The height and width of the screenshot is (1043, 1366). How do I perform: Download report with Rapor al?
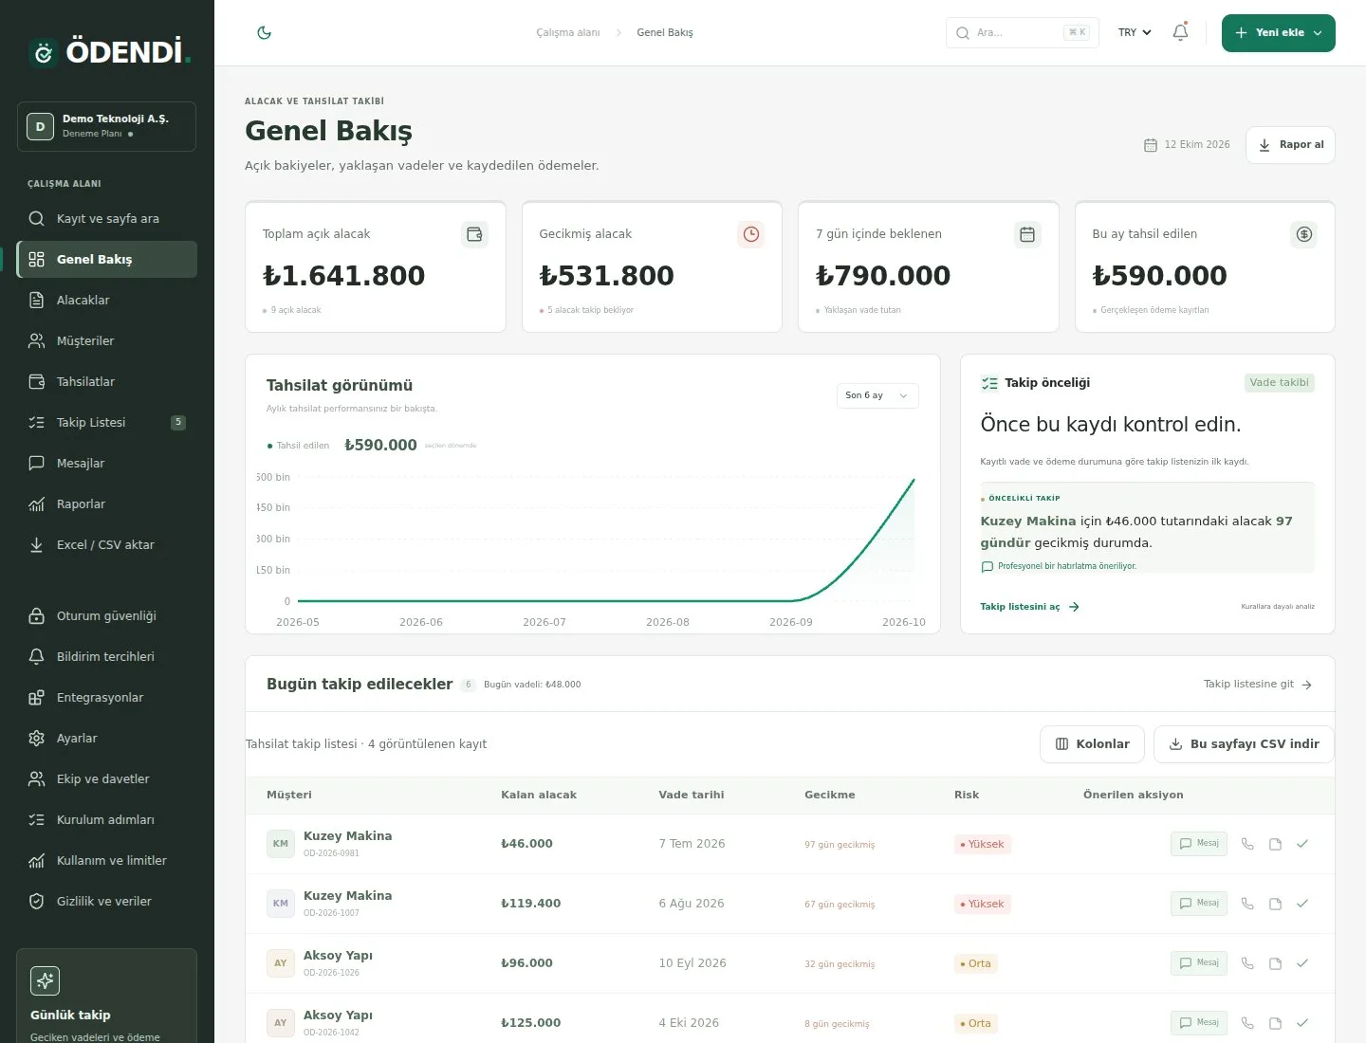(1290, 145)
